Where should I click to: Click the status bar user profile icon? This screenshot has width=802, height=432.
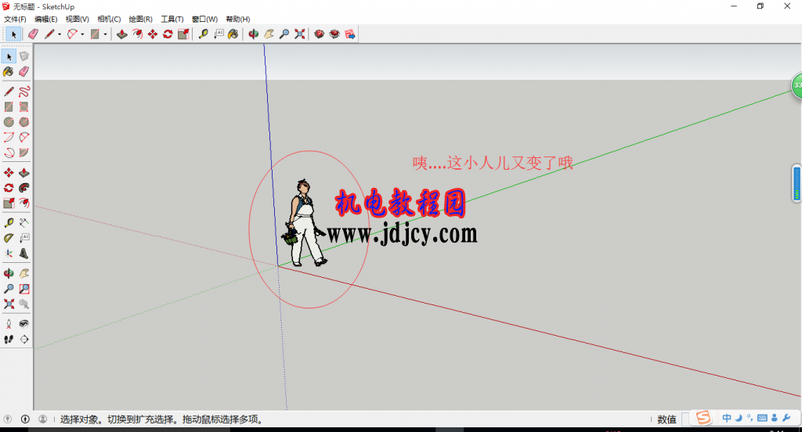coord(43,419)
